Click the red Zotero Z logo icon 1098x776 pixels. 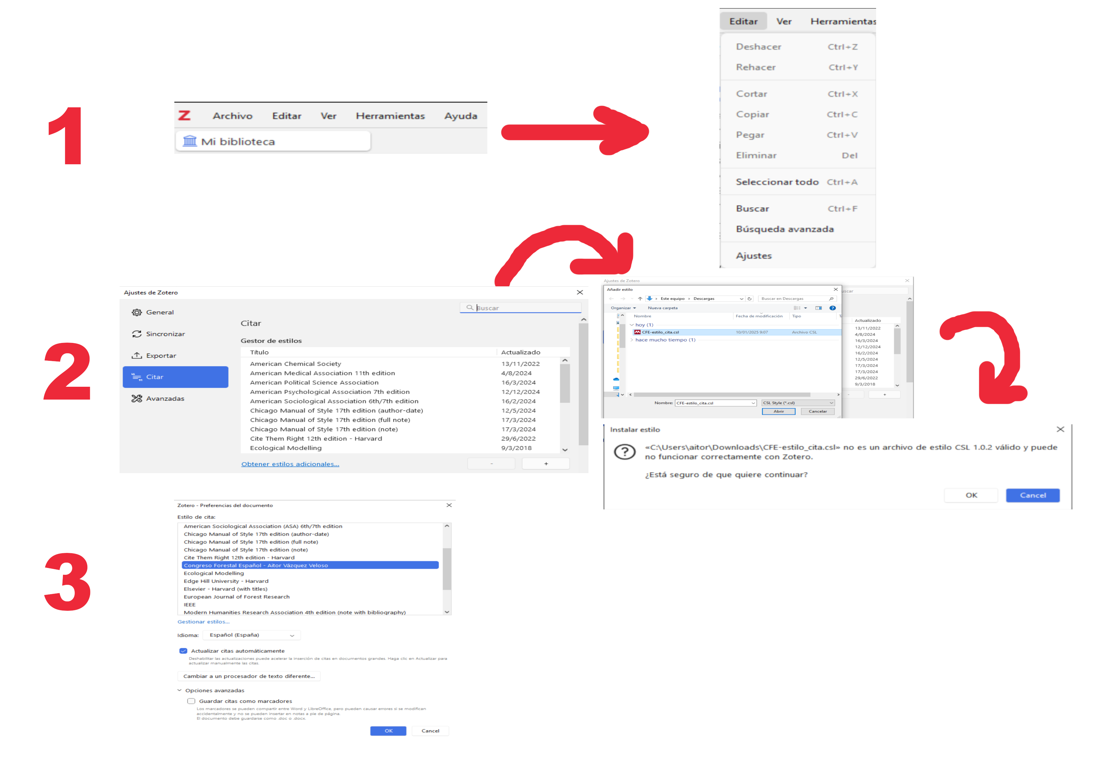184,116
